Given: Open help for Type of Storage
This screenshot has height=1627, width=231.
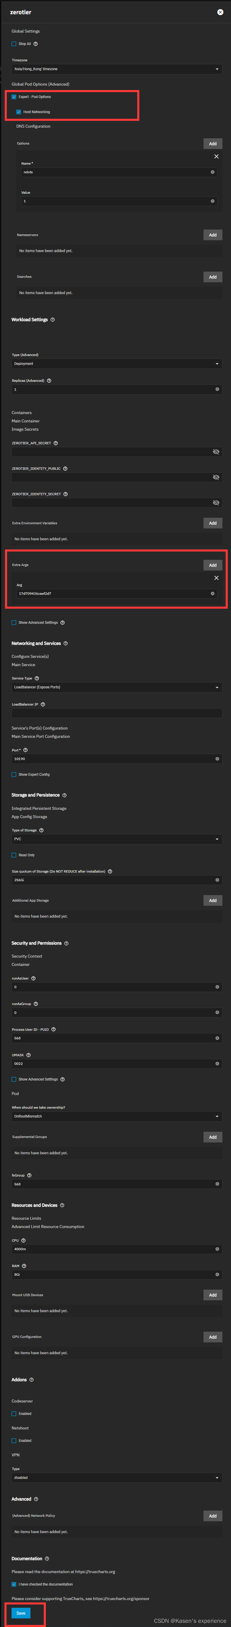Looking at the screenshot, I should pyautogui.click(x=42, y=830).
